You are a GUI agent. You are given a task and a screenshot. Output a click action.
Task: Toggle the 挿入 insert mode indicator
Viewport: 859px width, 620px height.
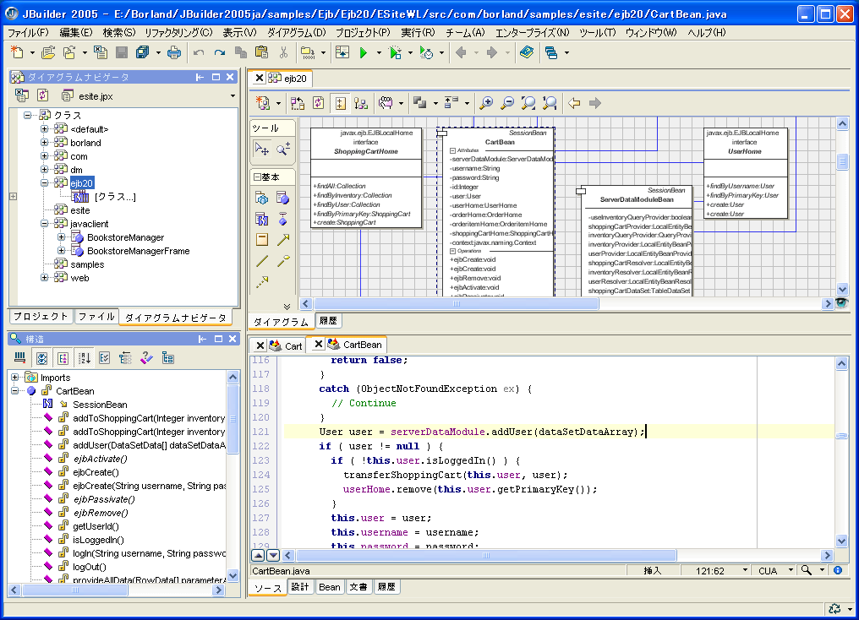[x=652, y=571]
